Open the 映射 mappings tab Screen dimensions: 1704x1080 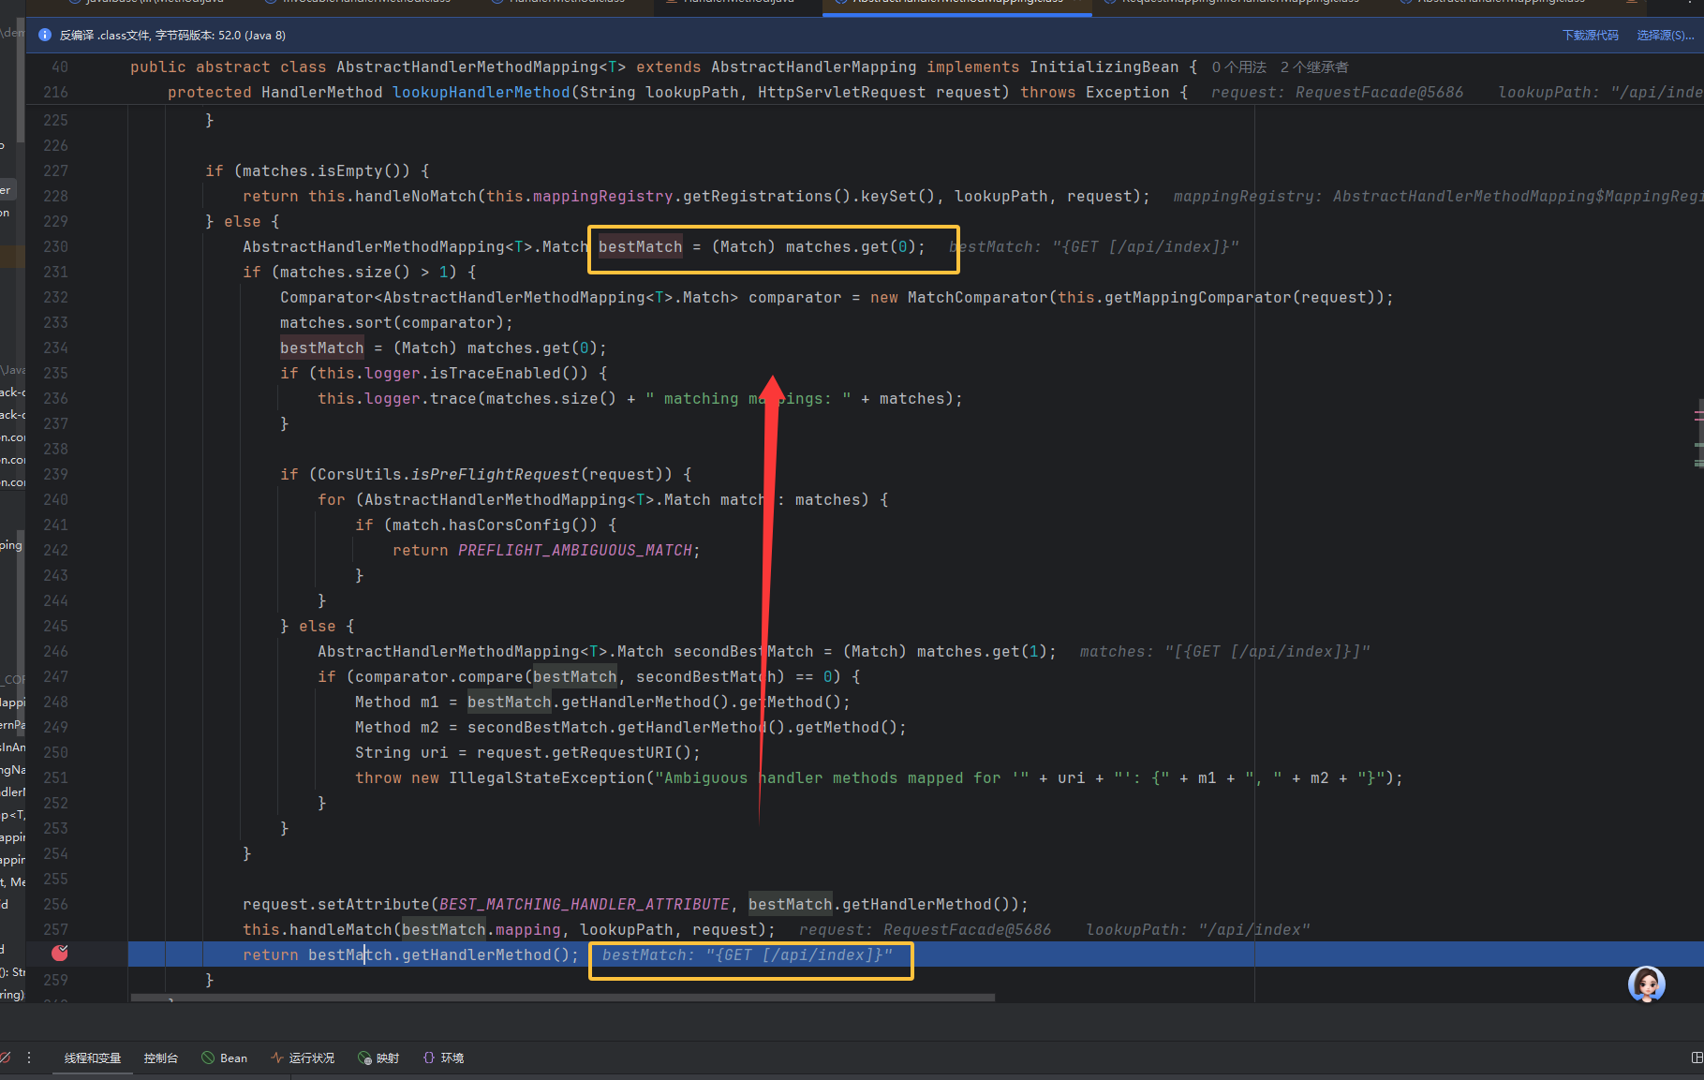(x=378, y=1058)
